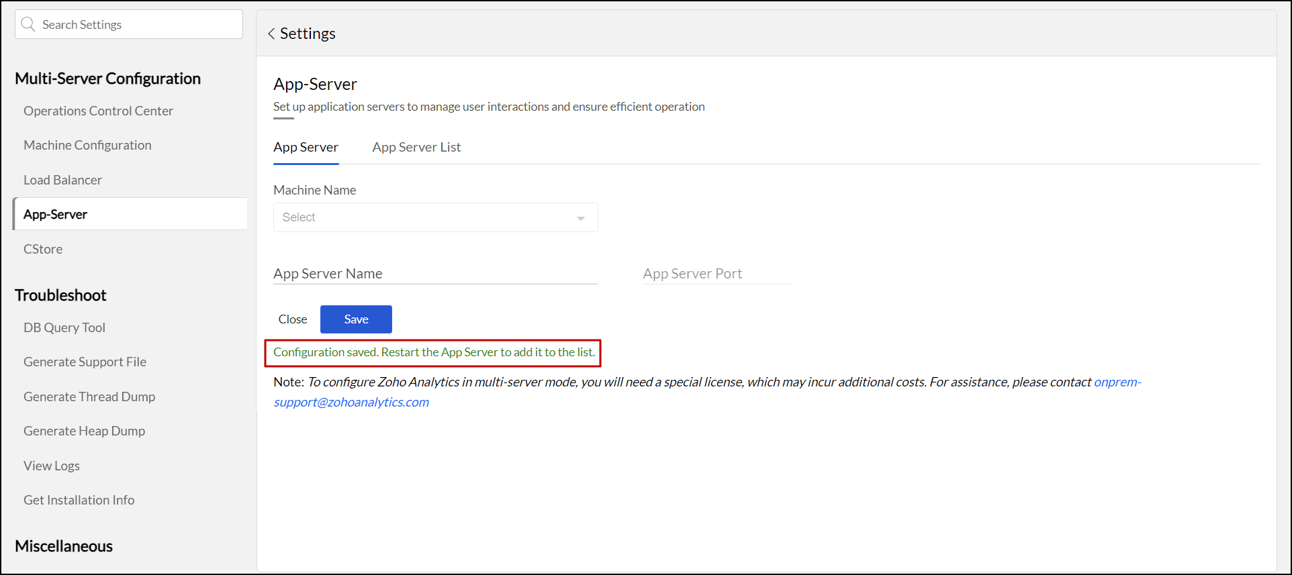Select CStore in the sidebar
Viewport: 1292px width, 575px height.
pyautogui.click(x=43, y=249)
